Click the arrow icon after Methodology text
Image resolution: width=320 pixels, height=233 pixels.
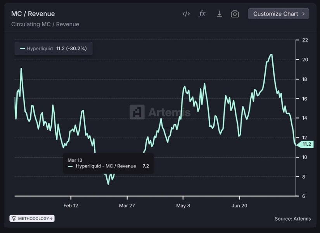(x=51, y=218)
